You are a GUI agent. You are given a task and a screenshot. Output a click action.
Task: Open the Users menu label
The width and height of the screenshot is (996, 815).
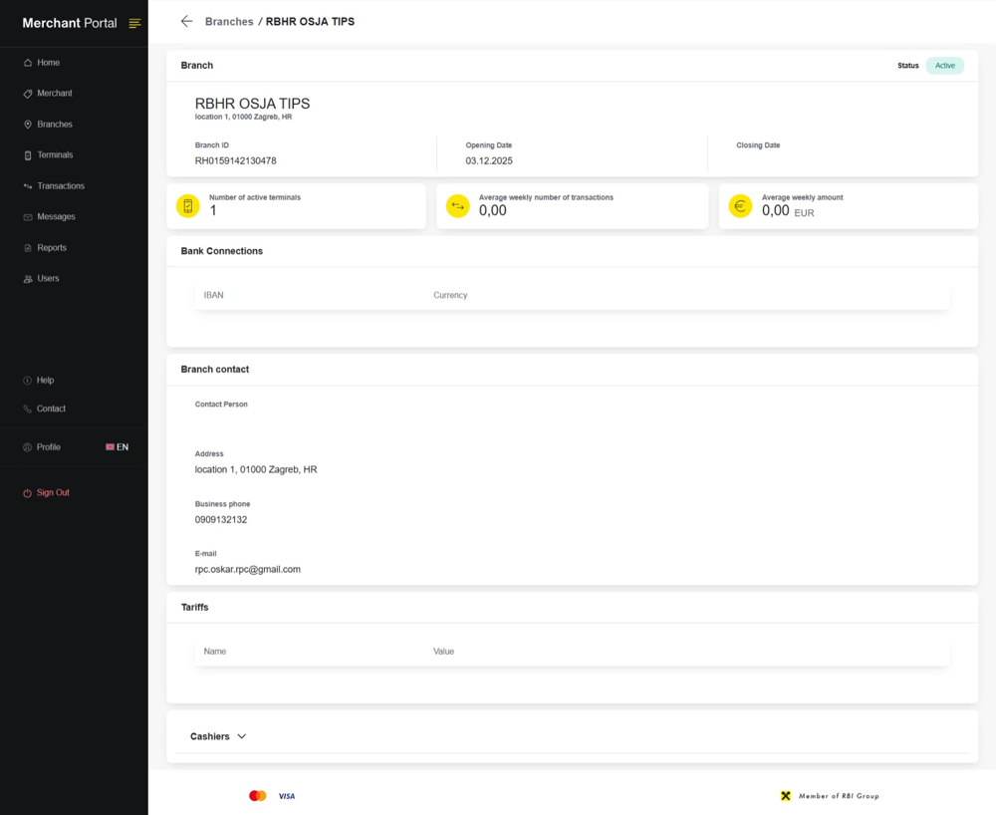[48, 278]
